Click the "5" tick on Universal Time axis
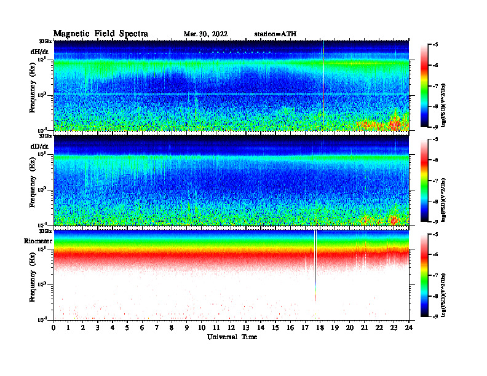 click(127, 328)
